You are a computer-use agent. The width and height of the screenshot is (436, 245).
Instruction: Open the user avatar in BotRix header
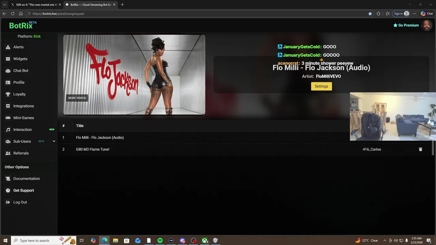(x=426, y=25)
